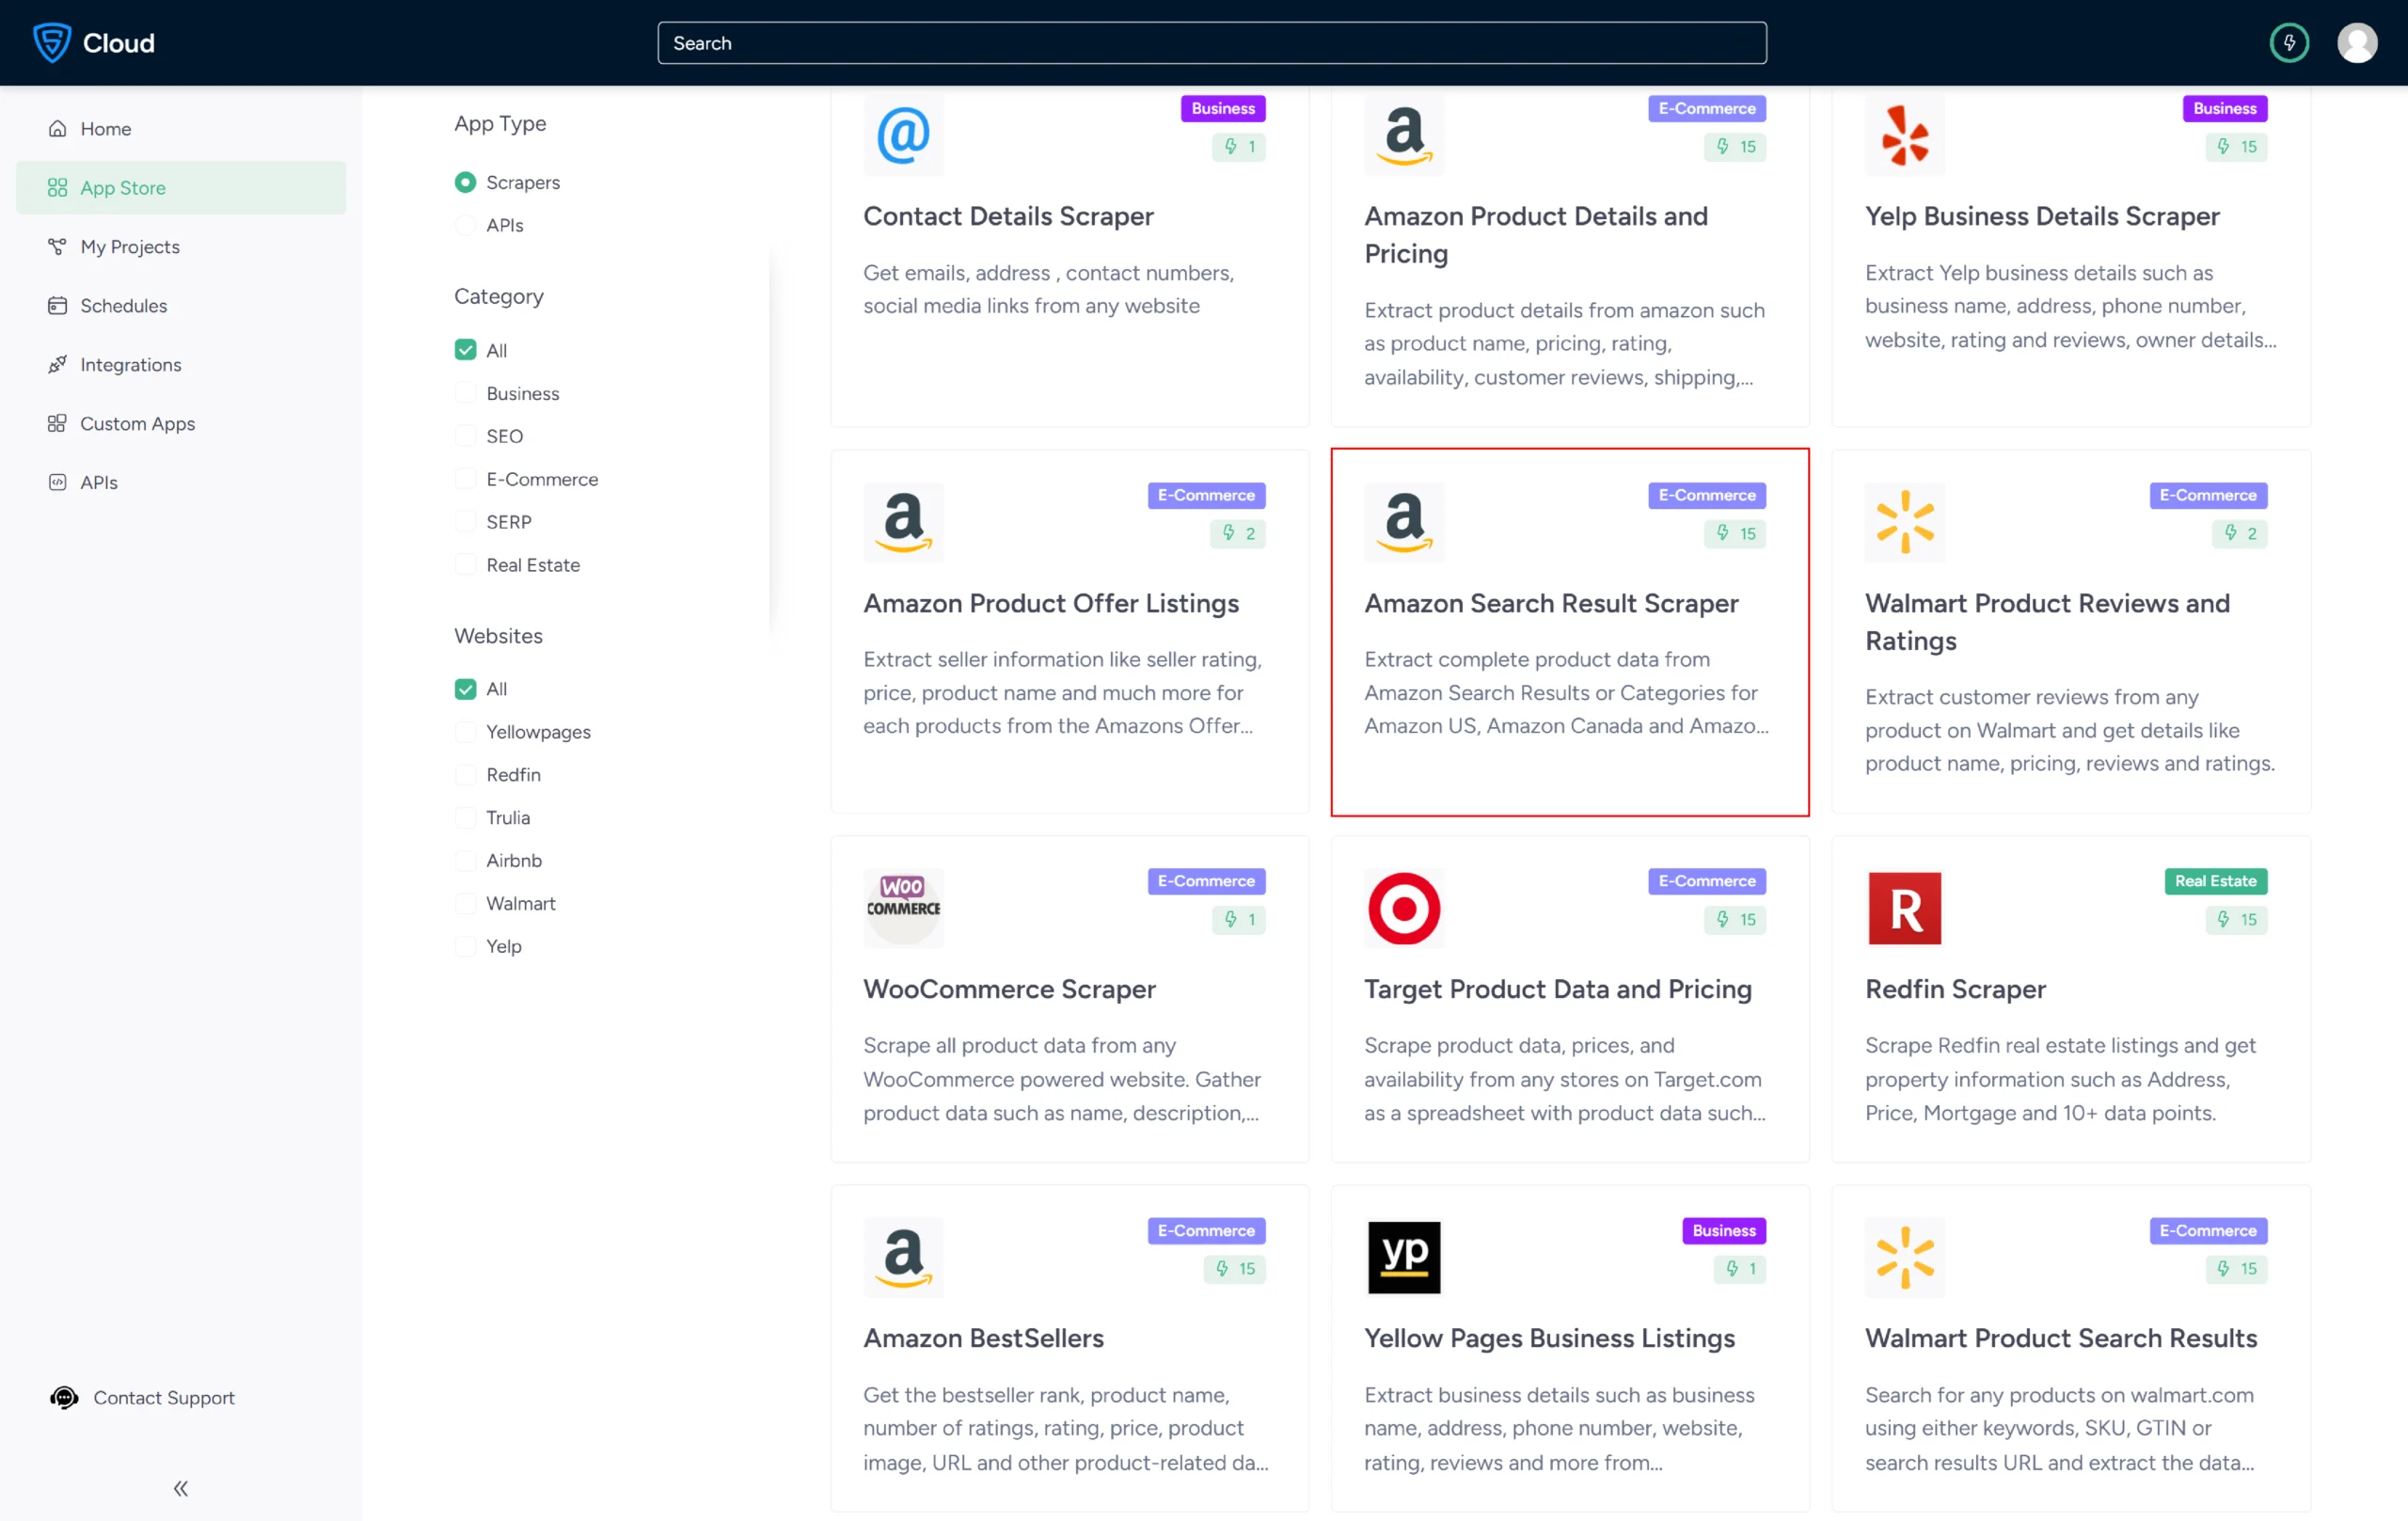Open the credits lightning icon in header
The image size is (2408, 1521).
coord(2289,43)
